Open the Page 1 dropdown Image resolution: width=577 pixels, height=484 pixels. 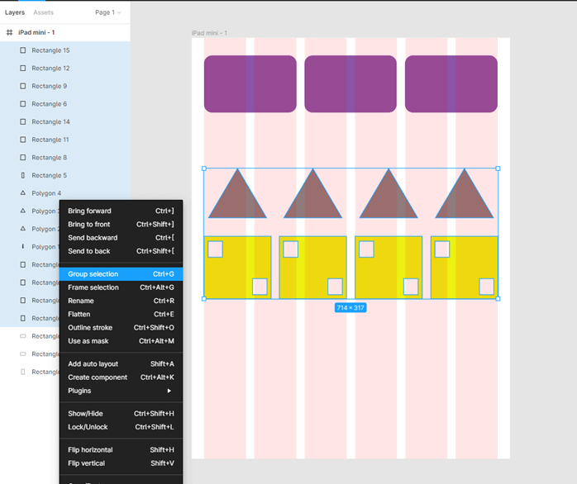point(107,12)
